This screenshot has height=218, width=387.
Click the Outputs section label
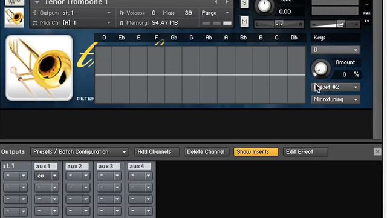[13, 152]
